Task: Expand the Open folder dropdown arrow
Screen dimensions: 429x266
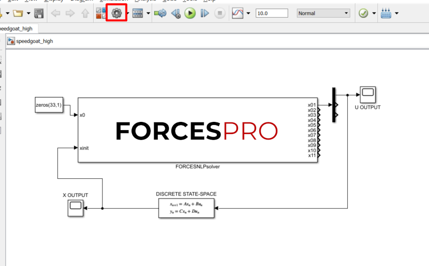Action: tap(28, 14)
